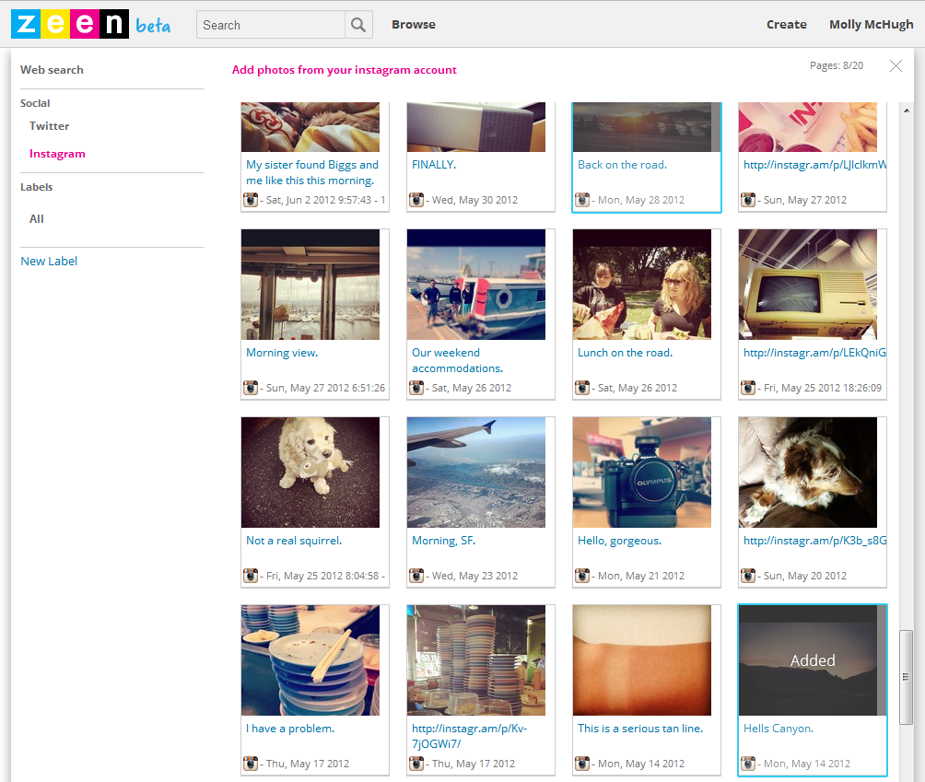Select the old Macintosh computer photo
This screenshot has height=782, width=925.
point(808,285)
